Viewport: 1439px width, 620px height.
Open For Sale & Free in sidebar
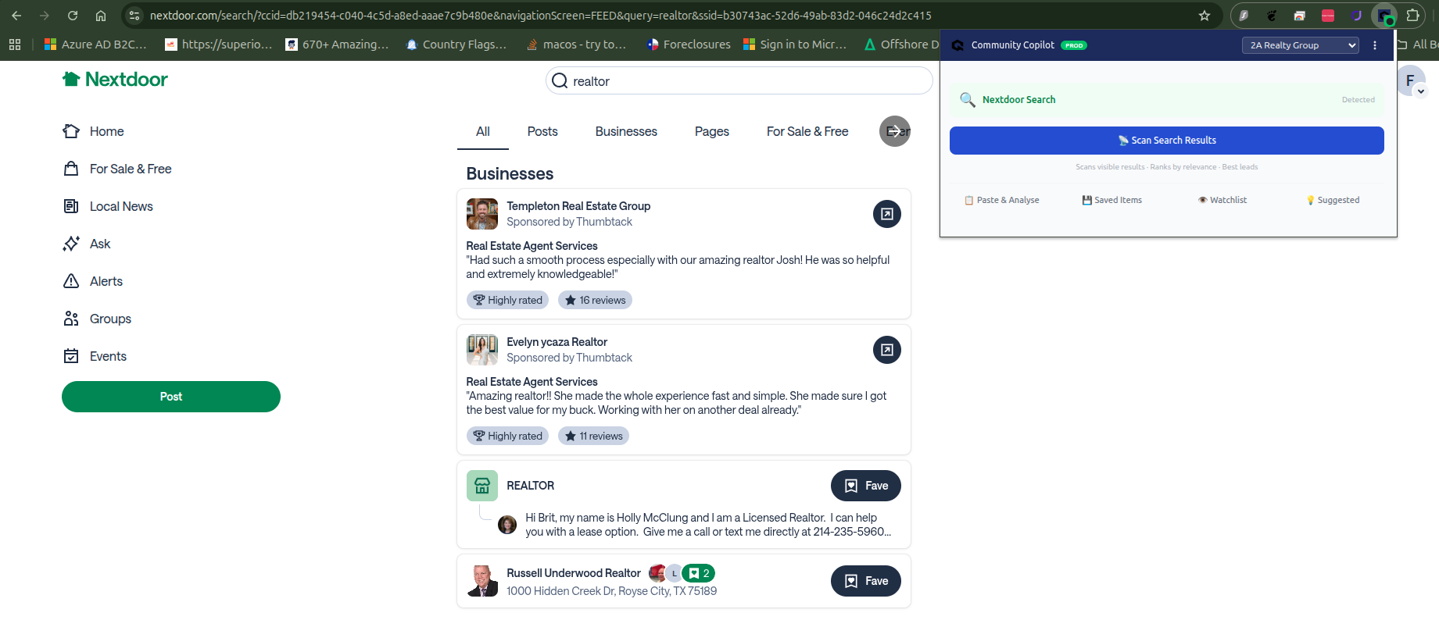coord(117,169)
